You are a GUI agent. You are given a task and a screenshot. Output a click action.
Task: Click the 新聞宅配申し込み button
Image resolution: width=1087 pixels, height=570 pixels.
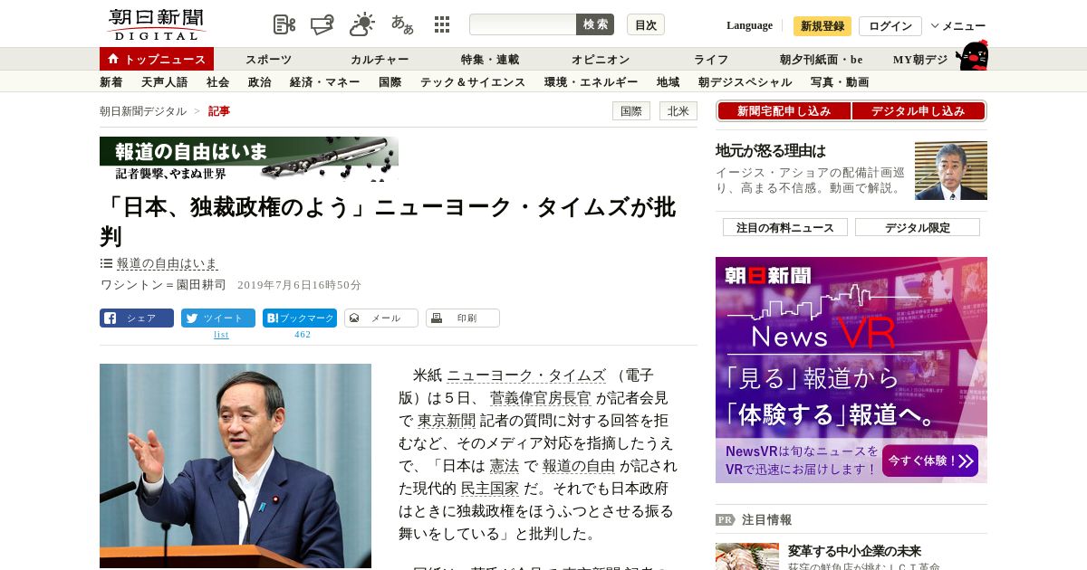(784, 111)
